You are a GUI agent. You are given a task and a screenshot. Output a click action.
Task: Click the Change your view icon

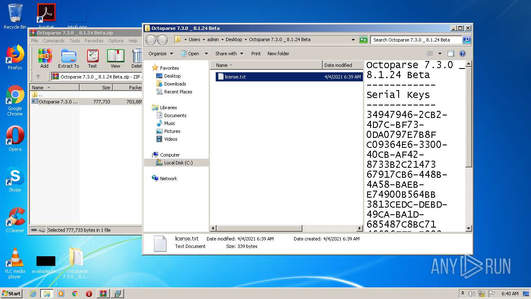point(430,54)
